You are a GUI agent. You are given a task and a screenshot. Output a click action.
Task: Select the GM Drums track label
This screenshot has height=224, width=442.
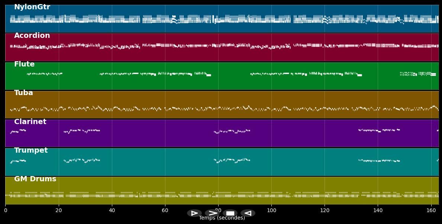pyautogui.click(x=35, y=179)
